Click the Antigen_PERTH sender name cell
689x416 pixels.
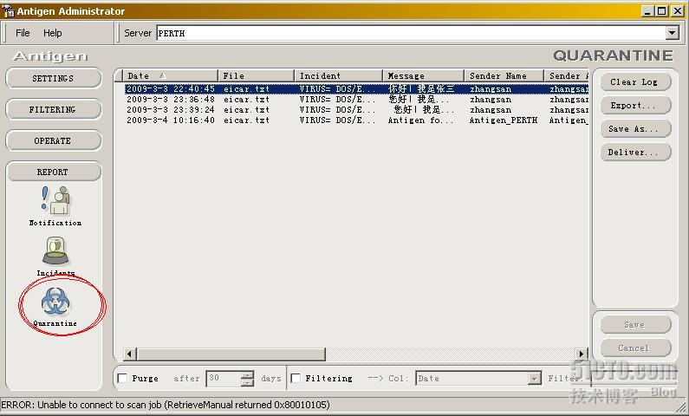[504, 120]
